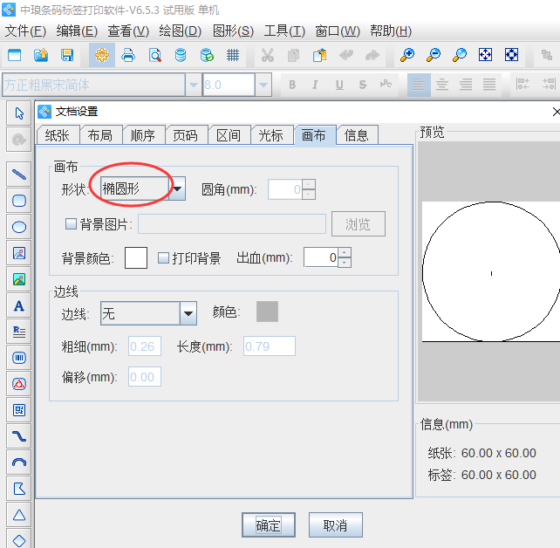Image resolution: width=560 pixels, height=548 pixels.
Task: Enable the 背景图片 checkbox
Action: point(72,224)
